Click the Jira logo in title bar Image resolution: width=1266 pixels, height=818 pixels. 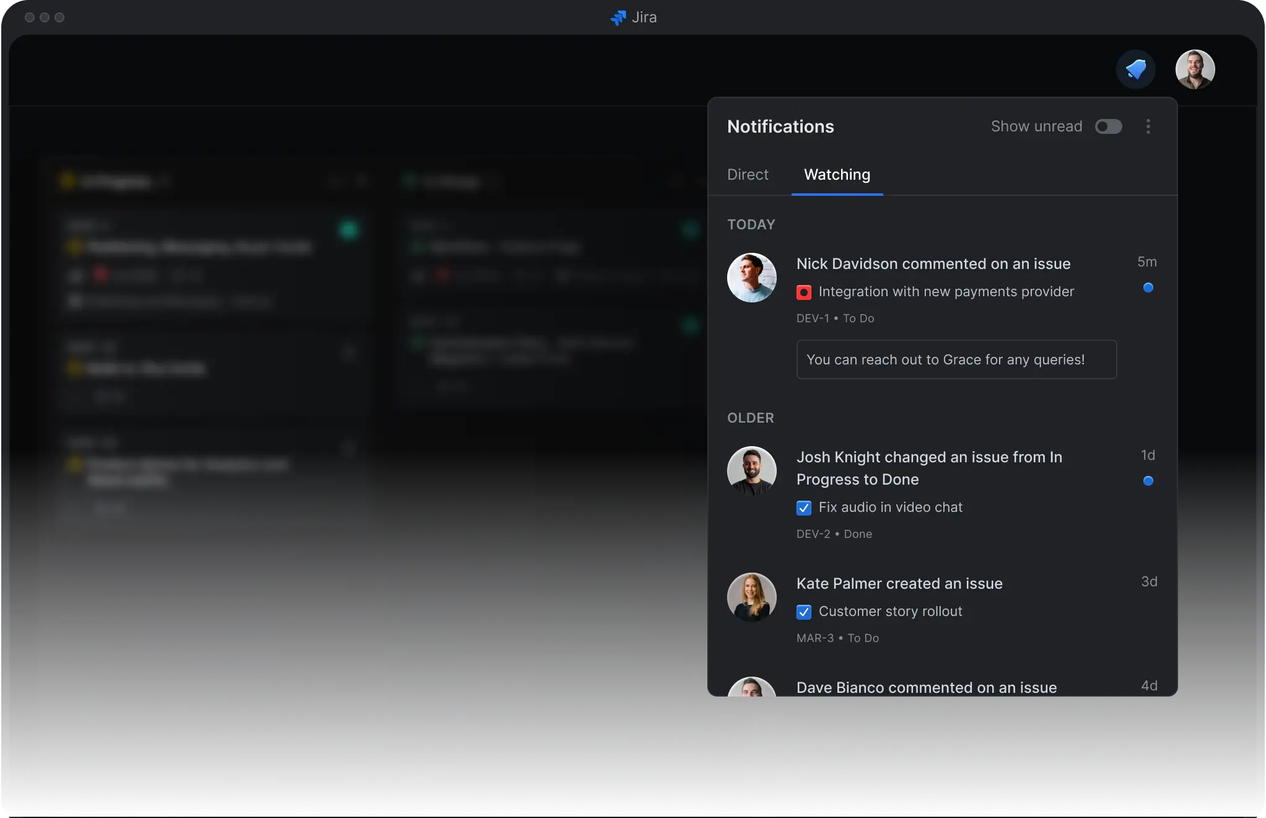[x=618, y=17]
